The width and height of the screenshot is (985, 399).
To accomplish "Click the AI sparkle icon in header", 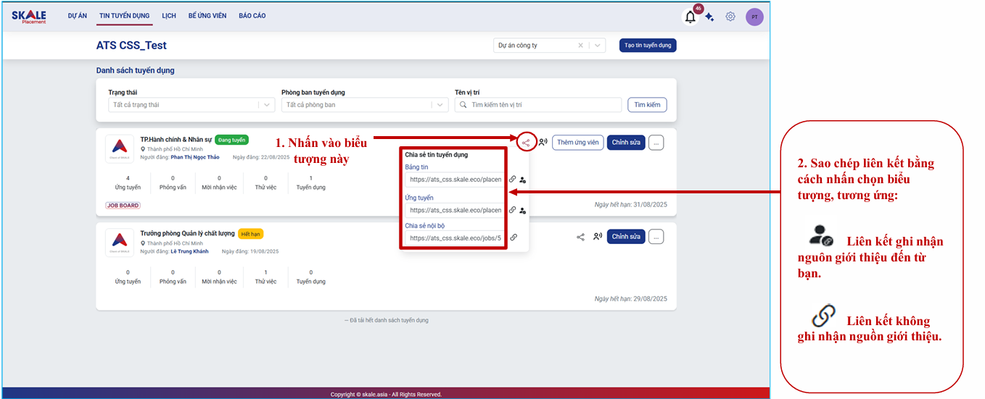I will (x=709, y=17).
